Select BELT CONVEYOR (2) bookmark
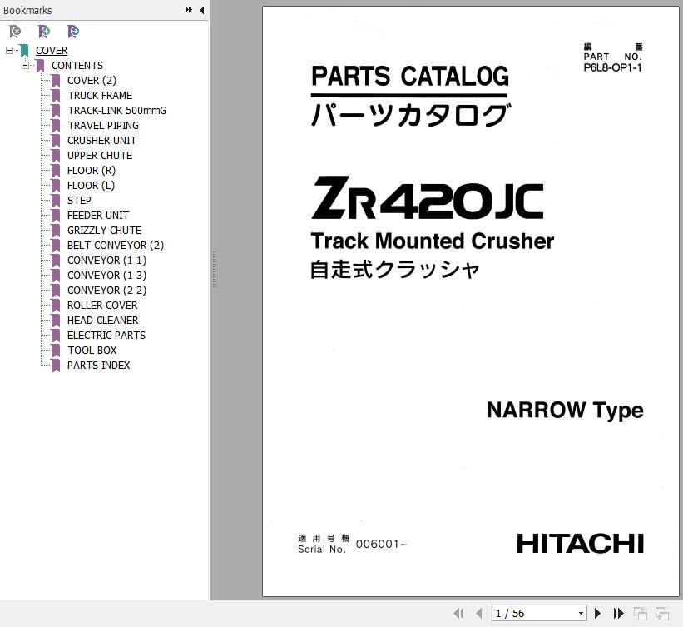The width and height of the screenshot is (683, 627). tap(116, 246)
